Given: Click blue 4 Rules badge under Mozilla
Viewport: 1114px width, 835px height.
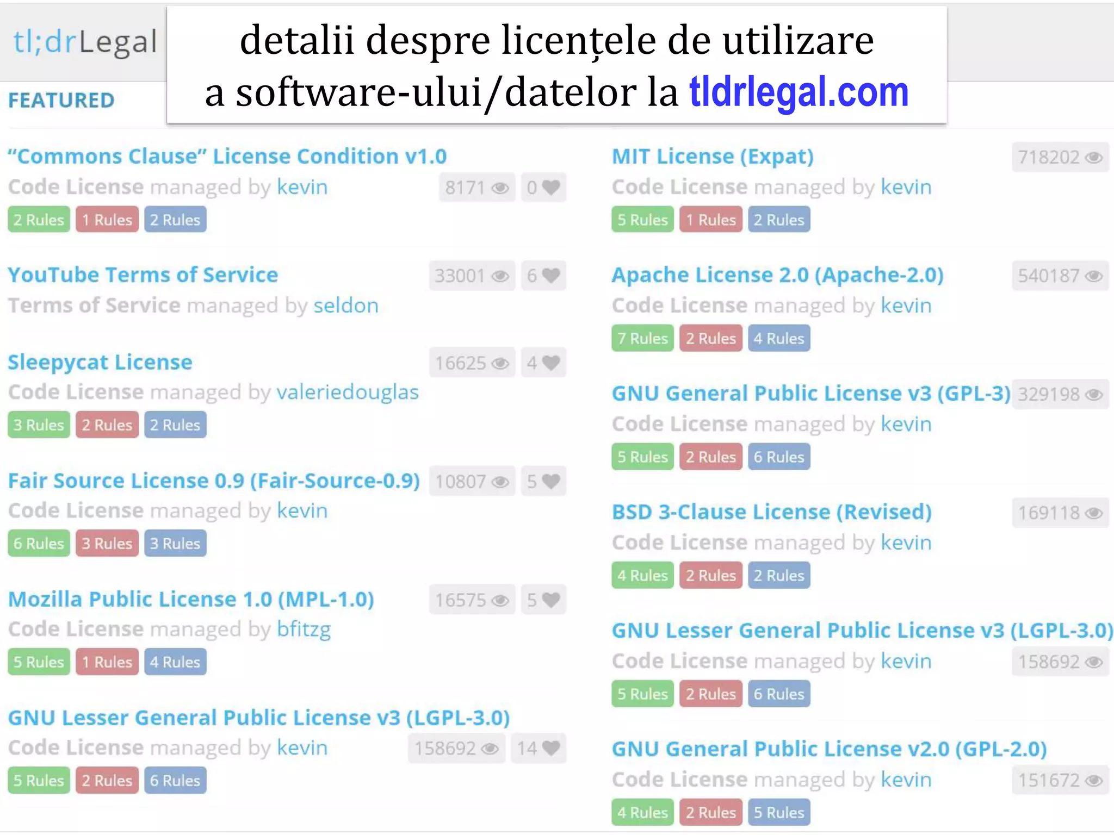Looking at the screenshot, I should point(175,662).
